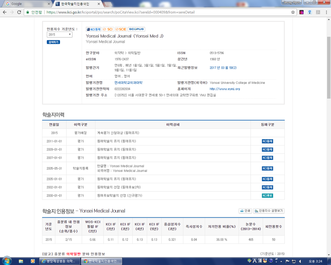Click the ISSN value 0513-5796

coord(217,53)
